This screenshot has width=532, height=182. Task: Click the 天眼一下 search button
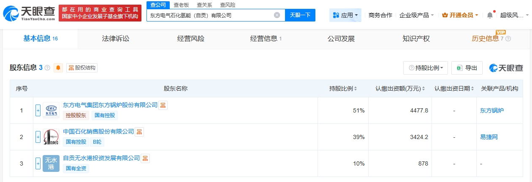pyautogui.click(x=300, y=15)
